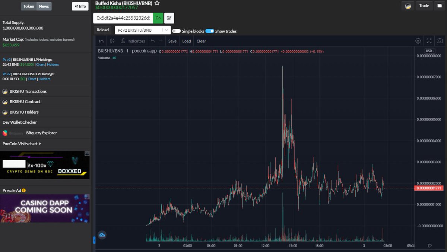Undo the last chart action

tap(153, 41)
